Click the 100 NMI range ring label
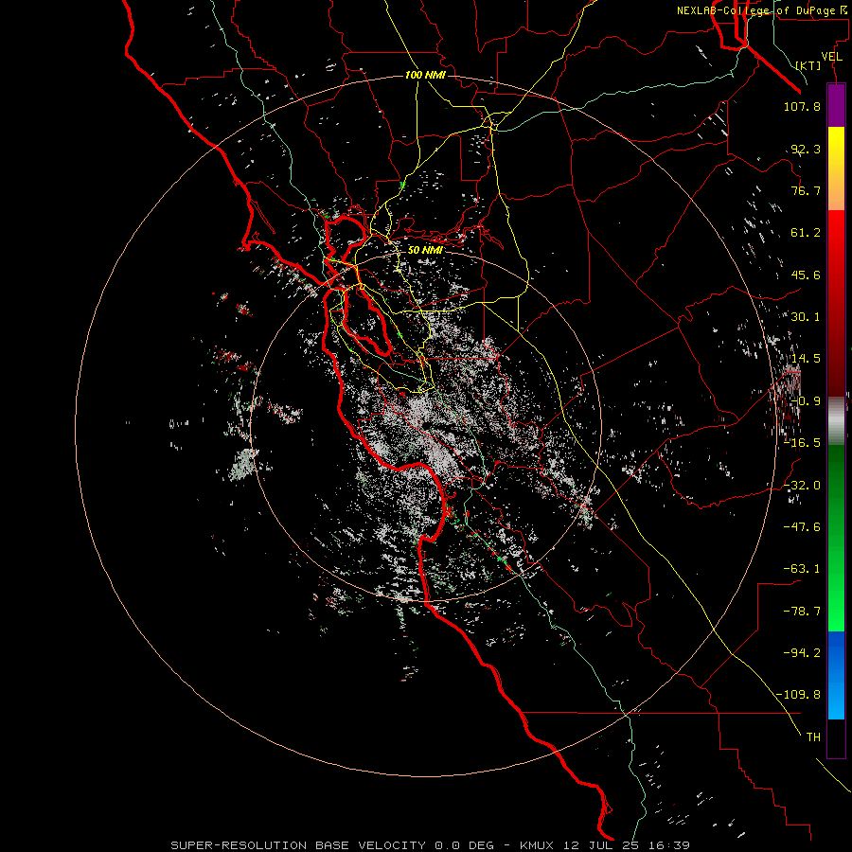Image resolution: width=852 pixels, height=852 pixels. [425, 75]
